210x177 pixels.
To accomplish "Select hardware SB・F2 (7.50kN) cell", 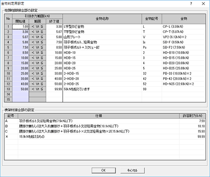I will tap(183, 48).
